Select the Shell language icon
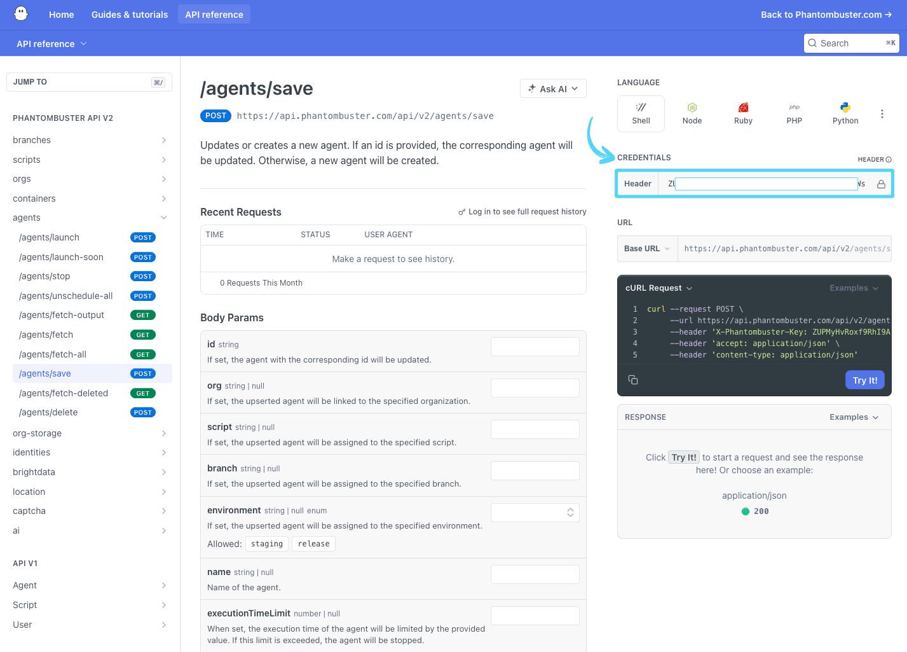 coord(641,114)
